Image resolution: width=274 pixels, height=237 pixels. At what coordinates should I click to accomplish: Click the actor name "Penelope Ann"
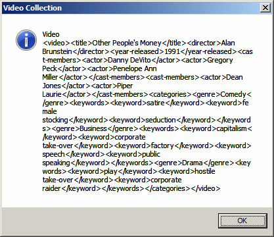[x=135, y=68]
